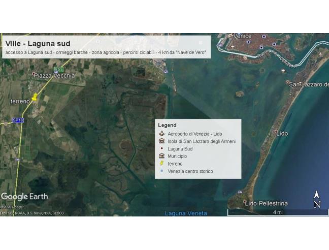
Task: Click the Lido-Pellestrina marker dot
Action: pyautogui.click(x=245, y=203)
